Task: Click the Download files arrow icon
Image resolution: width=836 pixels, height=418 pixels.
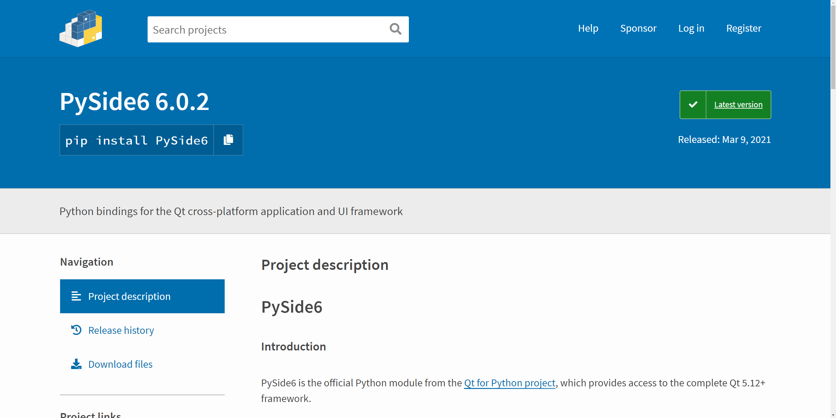Action: tap(76, 364)
